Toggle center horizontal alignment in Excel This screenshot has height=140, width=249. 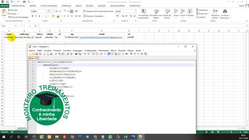(x=68, y=16)
